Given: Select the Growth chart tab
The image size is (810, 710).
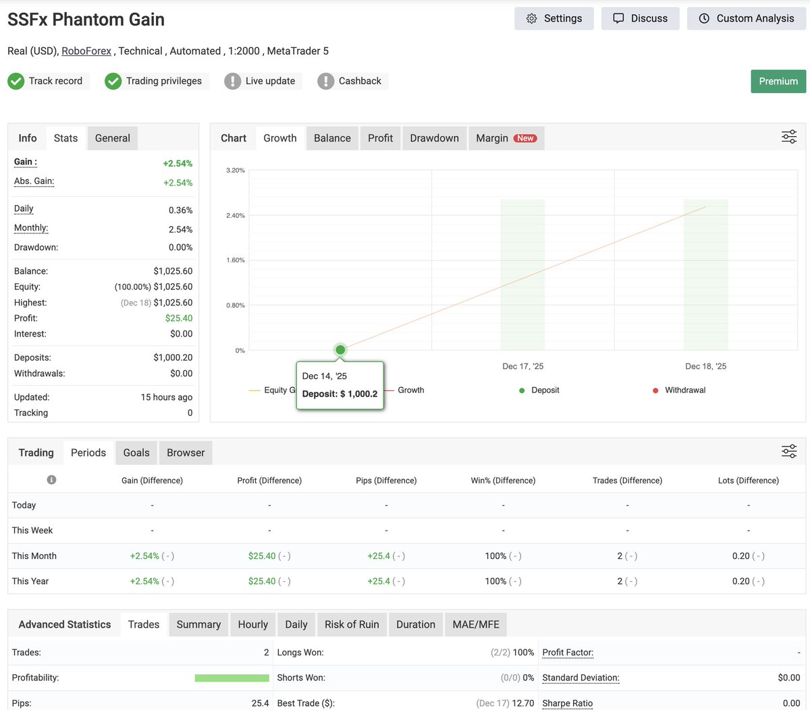Looking at the screenshot, I should pos(280,138).
